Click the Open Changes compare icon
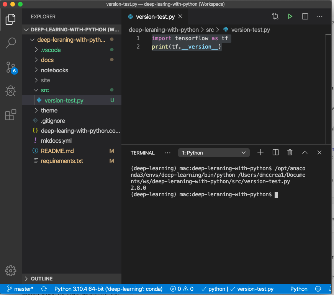Image resolution: width=334 pixels, height=295 pixels. (x=275, y=16)
